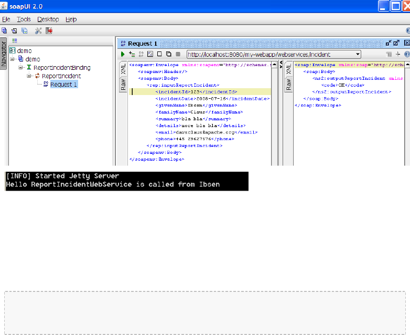This screenshot has width=410, height=335.
Task: Click the givenName Ibsen line
Action: tap(196, 105)
